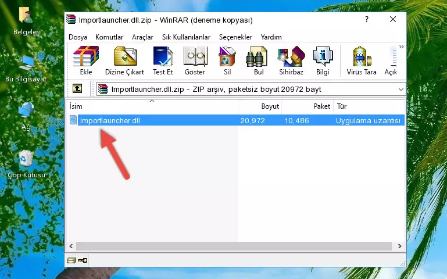Screen dimensions: 447x279
Task: Click the 10,486 packed size value
Action: (296, 120)
